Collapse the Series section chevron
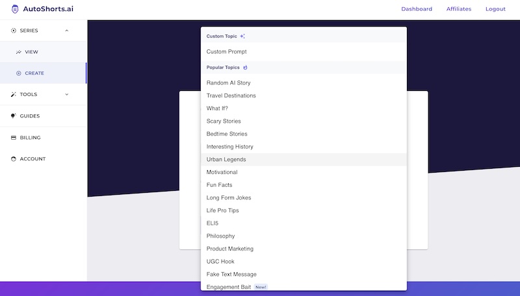The width and height of the screenshot is (520, 296). tap(67, 31)
